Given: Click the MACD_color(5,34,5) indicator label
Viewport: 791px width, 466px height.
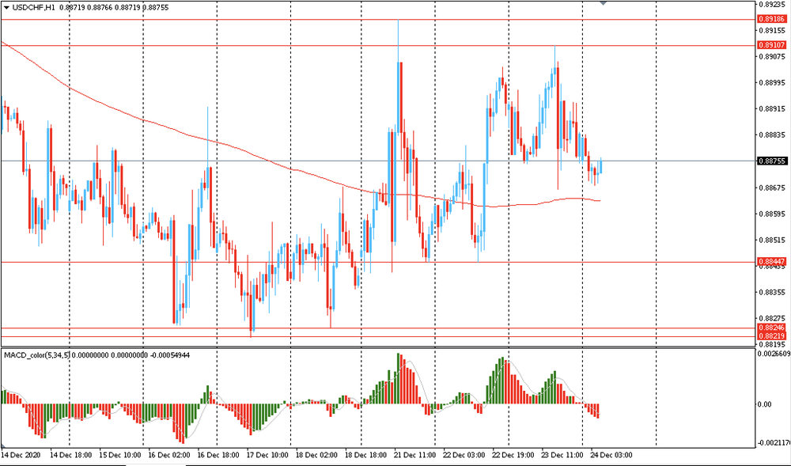Looking at the screenshot, I should point(36,355).
